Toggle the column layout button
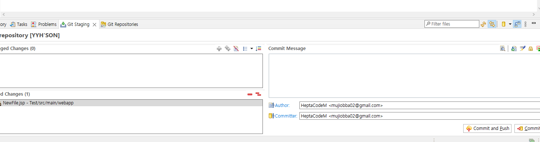Viewport: 540px width, 142px height. (517, 24)
